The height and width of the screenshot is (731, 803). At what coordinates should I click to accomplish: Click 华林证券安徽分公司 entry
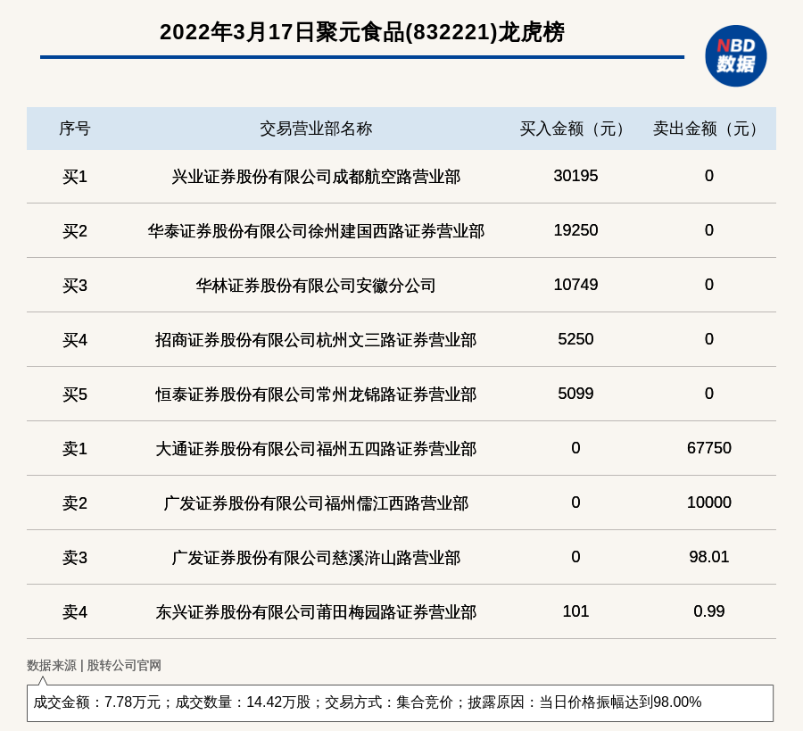click(316, 286)
